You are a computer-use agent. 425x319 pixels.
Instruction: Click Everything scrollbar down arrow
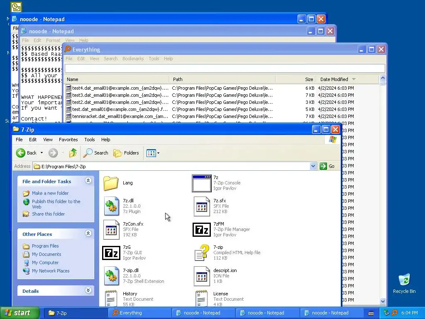[x=383, y=301]
